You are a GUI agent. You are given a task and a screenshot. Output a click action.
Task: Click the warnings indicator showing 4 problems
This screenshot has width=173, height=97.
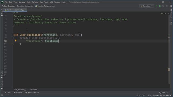[162, 13]
